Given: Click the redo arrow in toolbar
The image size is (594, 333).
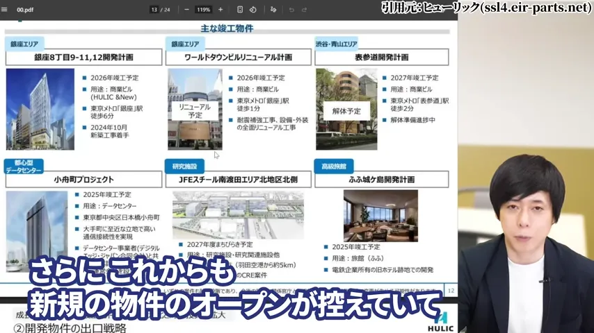Looking at the screenshot, I should click(304, 10).
